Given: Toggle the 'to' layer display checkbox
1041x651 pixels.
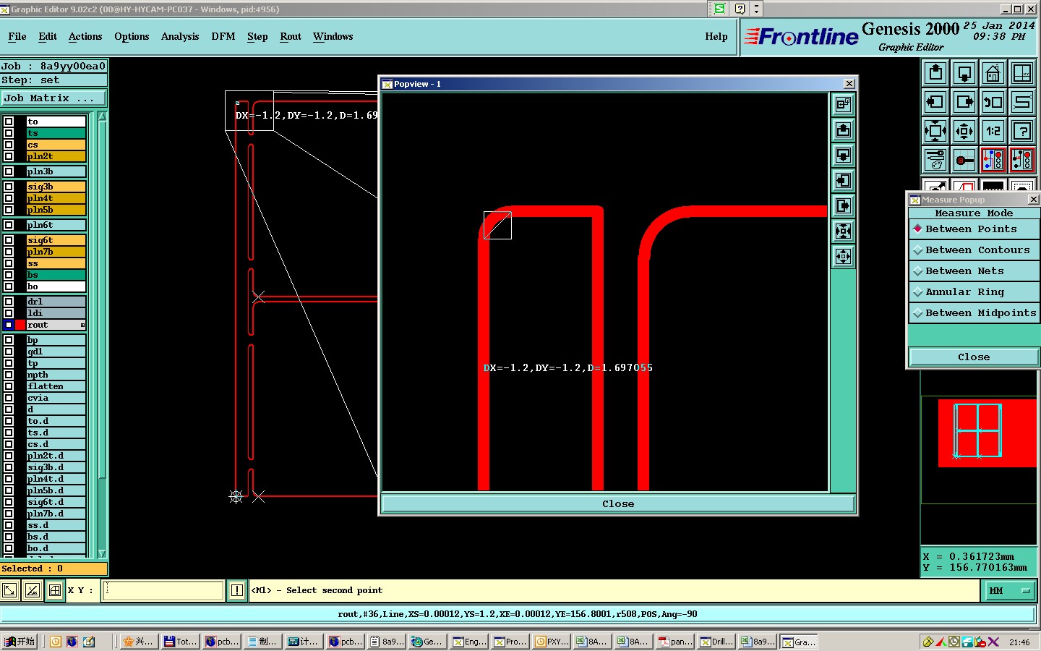Looking at the screenshot, I should coord(9,122).
